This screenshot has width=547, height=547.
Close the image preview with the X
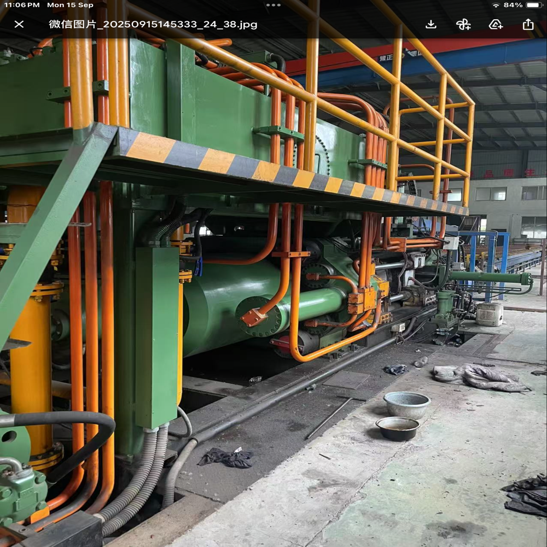click(19, 24)
